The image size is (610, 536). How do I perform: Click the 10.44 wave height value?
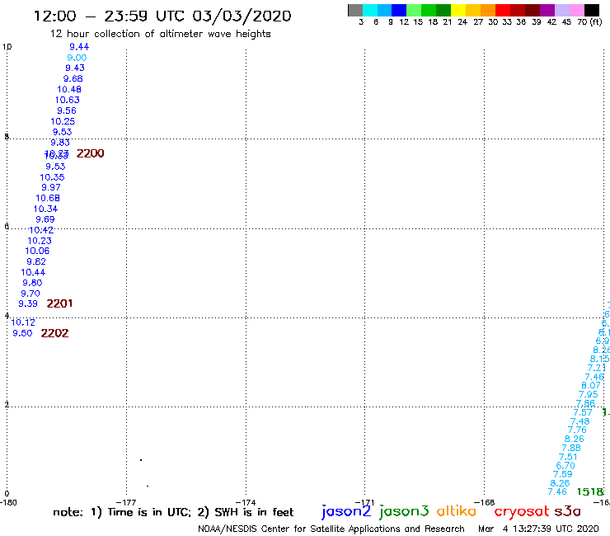pos(33,272)
